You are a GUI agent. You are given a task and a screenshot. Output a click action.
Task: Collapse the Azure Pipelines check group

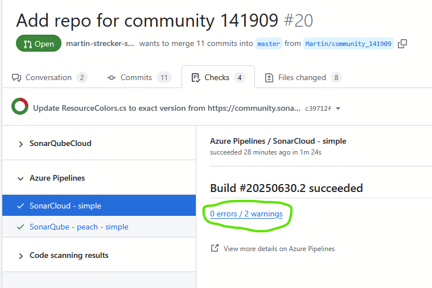click(x=21, y=178)
